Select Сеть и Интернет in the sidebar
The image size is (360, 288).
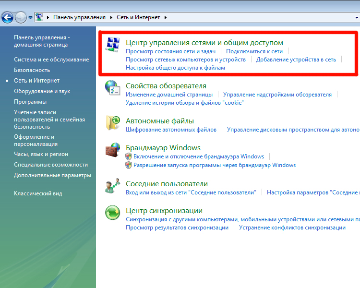[37, 81]
